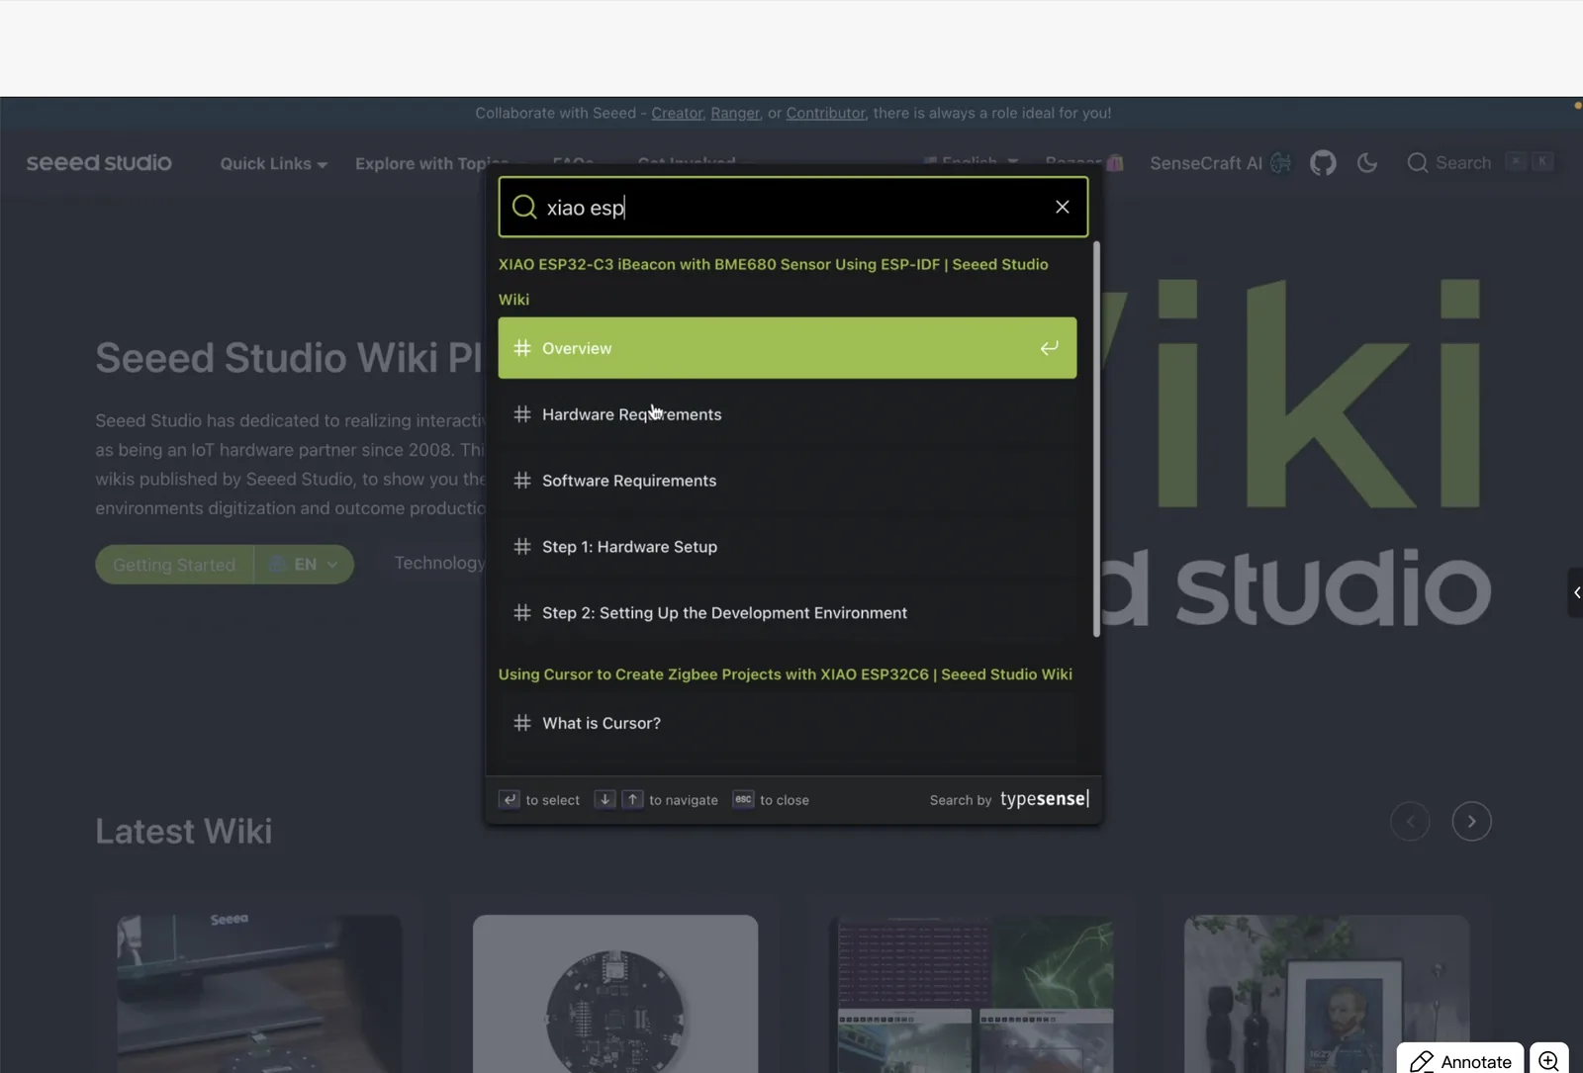Open the Hardware Requirements result
This screenshot has height=1073, width=1583.
point(788,414)
